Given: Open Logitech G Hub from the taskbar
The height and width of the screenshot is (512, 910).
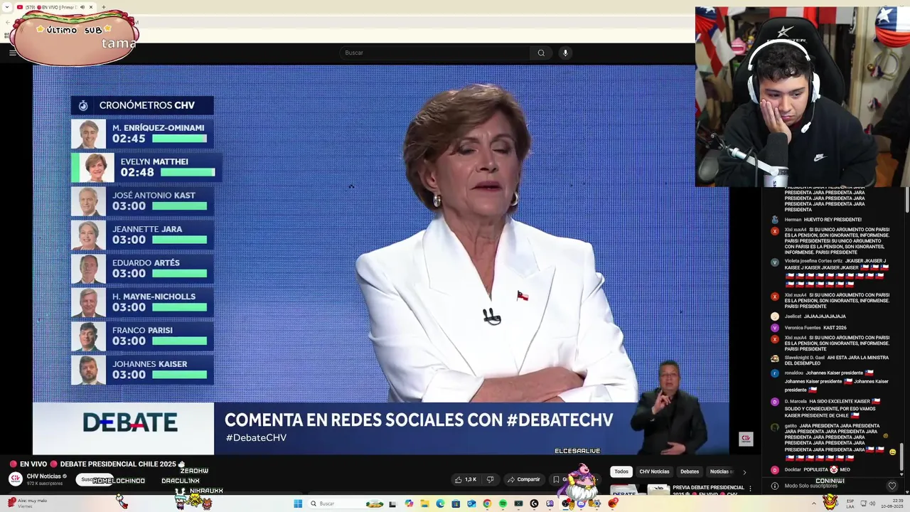Looking at the screenshot, I should coord(534,503).
